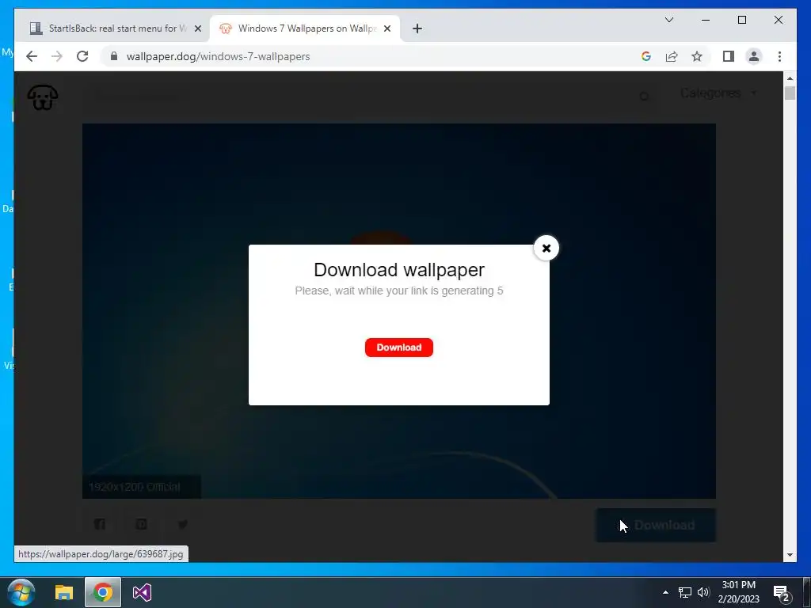Click the scrollbar down arrow
Screen dimensions: 811x608
pos(790,555)
